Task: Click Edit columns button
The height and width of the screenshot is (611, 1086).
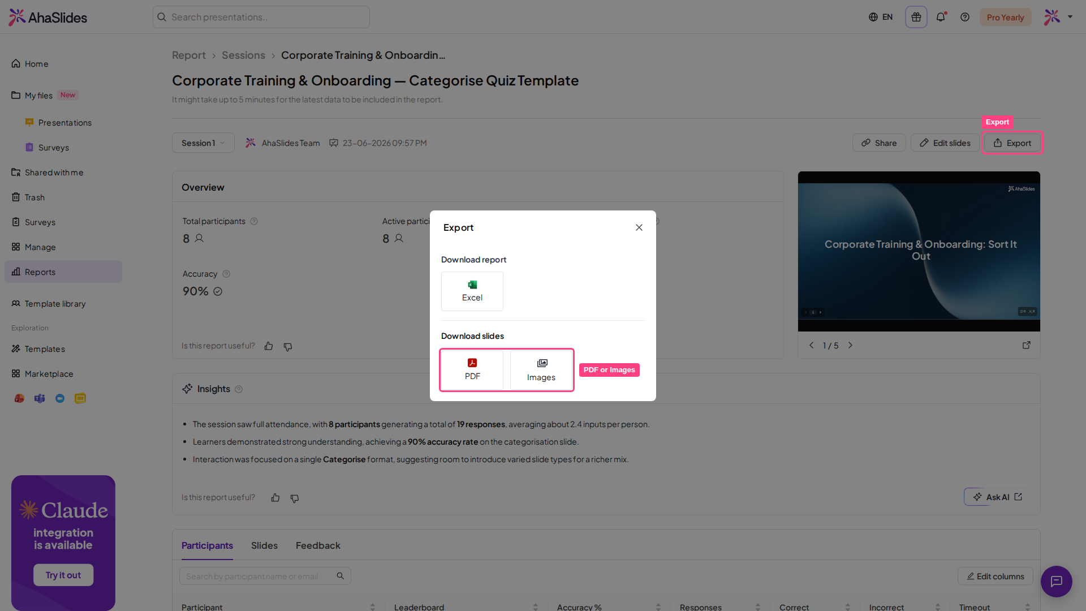Action: [996, 576]
